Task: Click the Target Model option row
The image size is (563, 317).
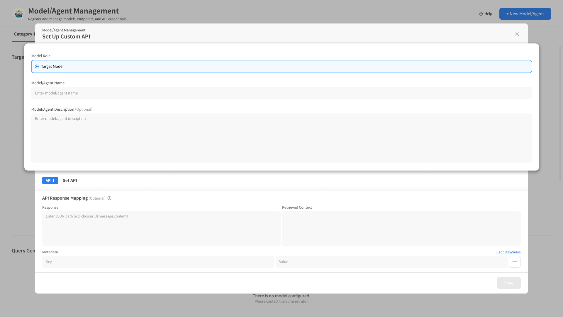Action: click(281, 67)
